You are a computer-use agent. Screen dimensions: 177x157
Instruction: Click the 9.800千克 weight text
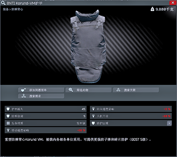(x=164, y=9)
